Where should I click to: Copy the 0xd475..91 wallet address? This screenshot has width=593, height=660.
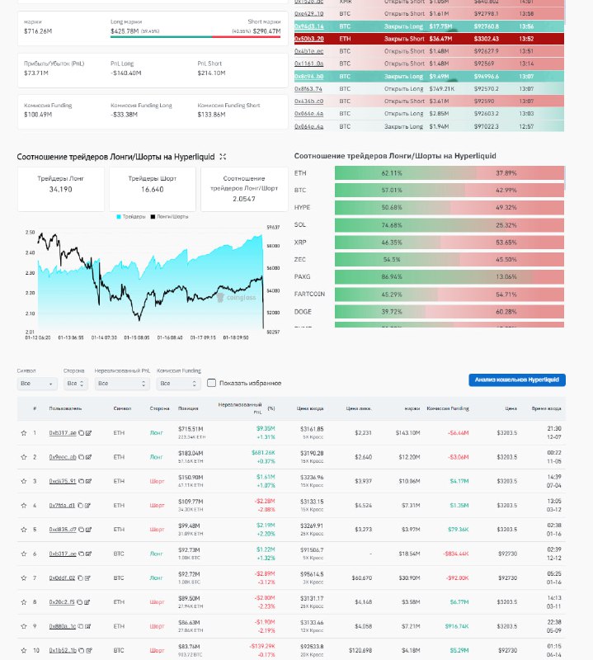coord(82,481)
